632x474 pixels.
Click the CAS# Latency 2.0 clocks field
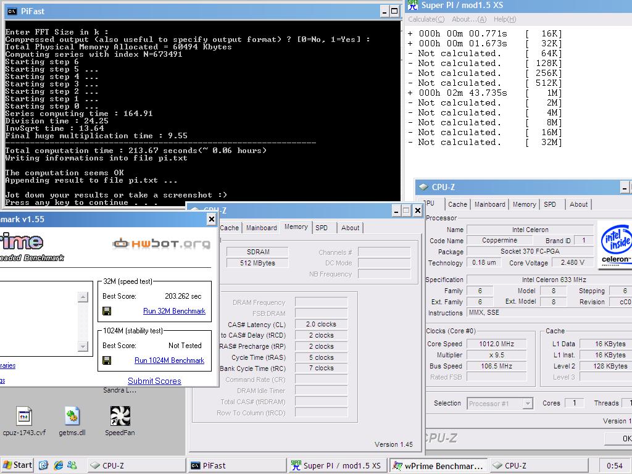point(321,324)
